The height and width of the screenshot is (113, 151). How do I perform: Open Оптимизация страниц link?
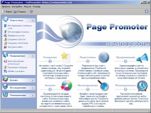[18, 32]
